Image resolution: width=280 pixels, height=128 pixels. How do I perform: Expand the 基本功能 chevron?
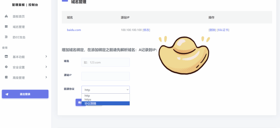tap(46, 56)
